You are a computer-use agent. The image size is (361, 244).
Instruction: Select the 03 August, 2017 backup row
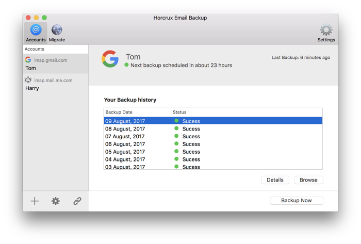(x=213, y=166)
